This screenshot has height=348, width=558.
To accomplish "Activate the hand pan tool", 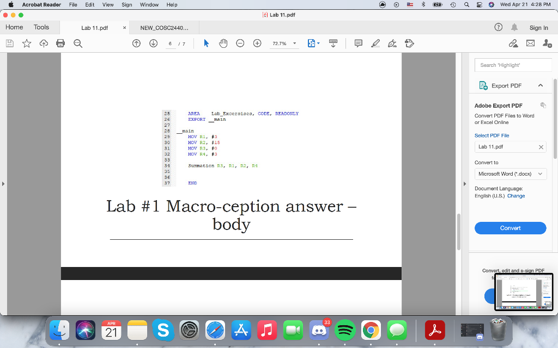I will point(223,43).
